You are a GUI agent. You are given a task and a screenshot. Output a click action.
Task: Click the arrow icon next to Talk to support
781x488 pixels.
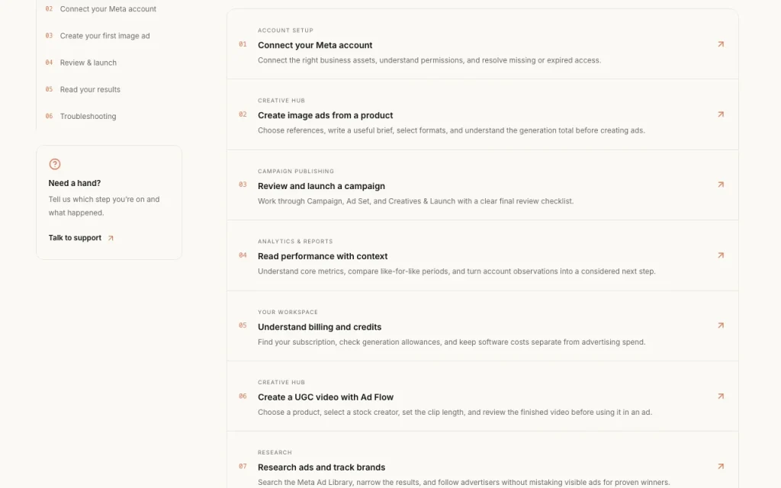tap(111, 238)
